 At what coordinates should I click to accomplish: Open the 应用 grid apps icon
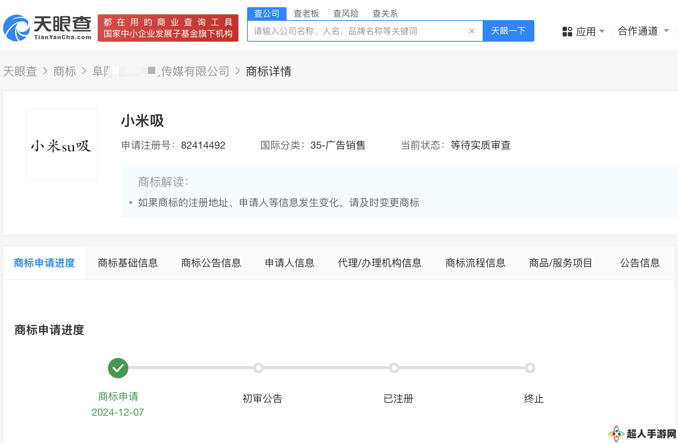coord(567,32)
